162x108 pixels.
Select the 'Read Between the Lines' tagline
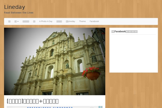[19, 13]
